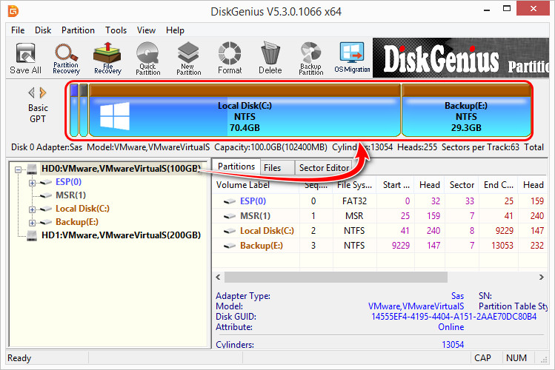Click the MSR file system cell
Screen dimensions: 555x370
coord(354,216)
